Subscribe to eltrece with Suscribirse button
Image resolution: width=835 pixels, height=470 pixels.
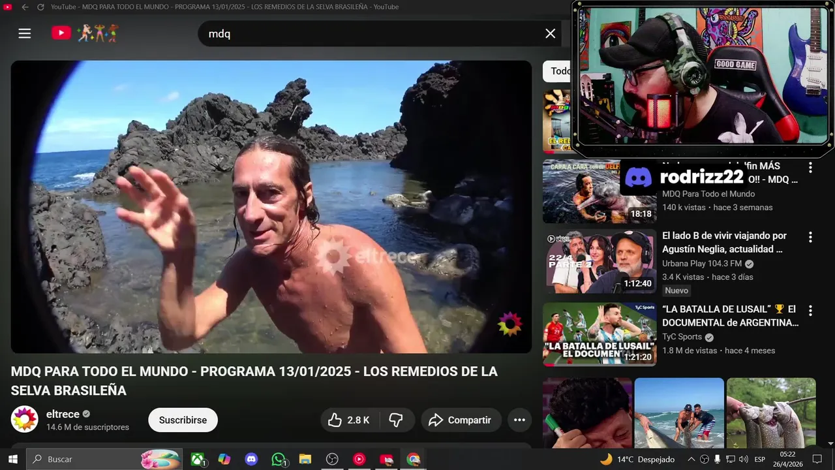(x=183, y=420)
